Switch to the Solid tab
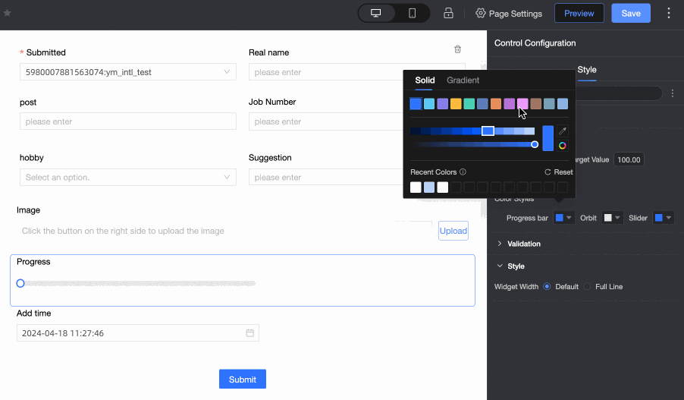 click(425, 80)
